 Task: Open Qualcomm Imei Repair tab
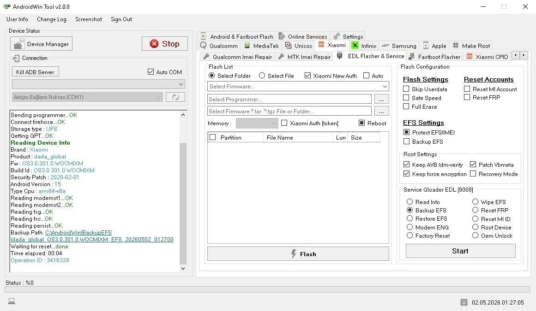238,57
